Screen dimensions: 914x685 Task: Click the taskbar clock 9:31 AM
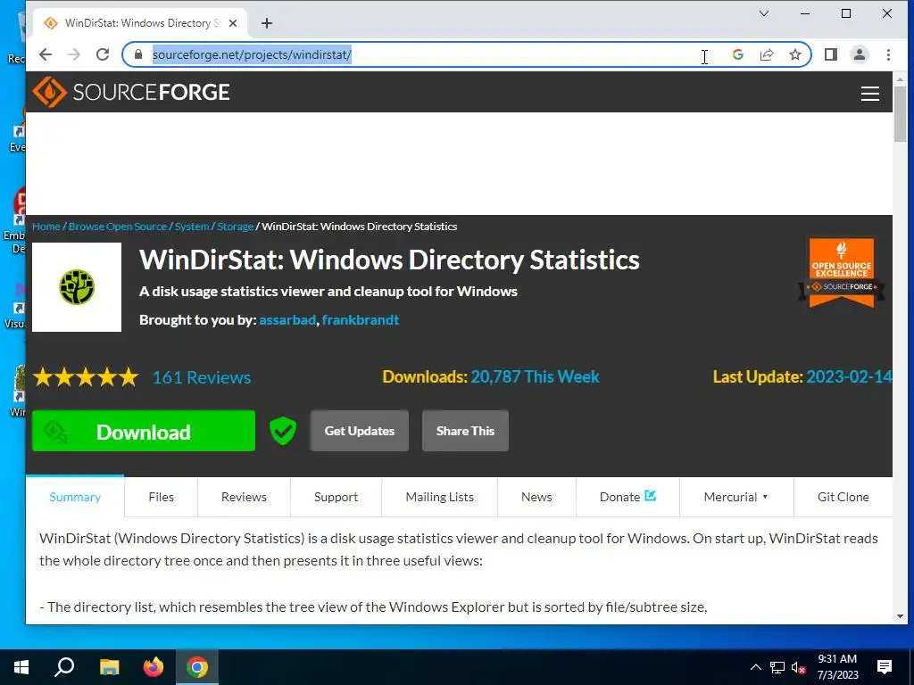click(837, 659)
